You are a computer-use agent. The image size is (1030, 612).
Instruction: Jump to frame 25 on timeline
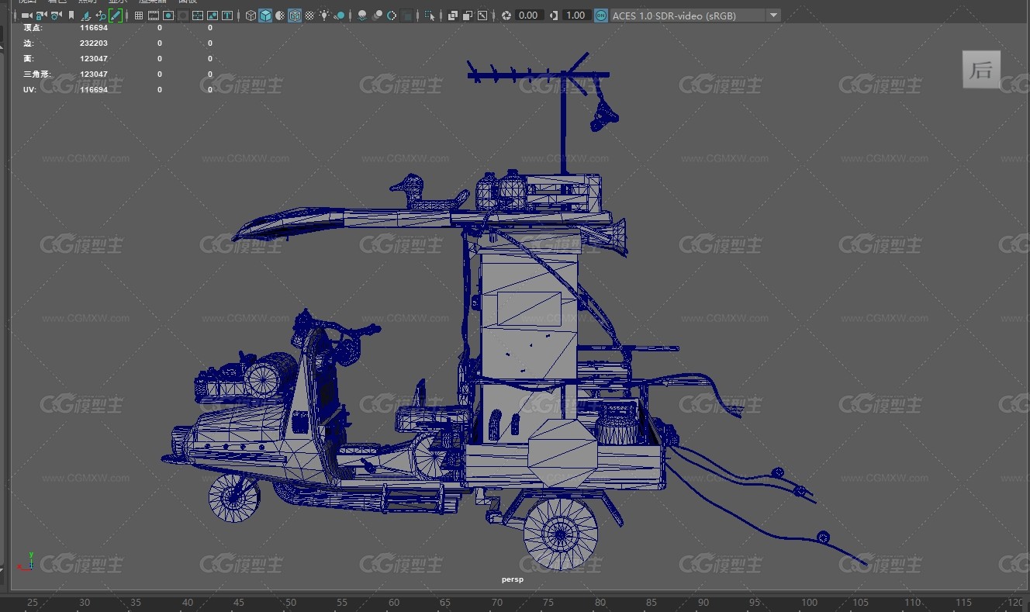coord(33,603)
